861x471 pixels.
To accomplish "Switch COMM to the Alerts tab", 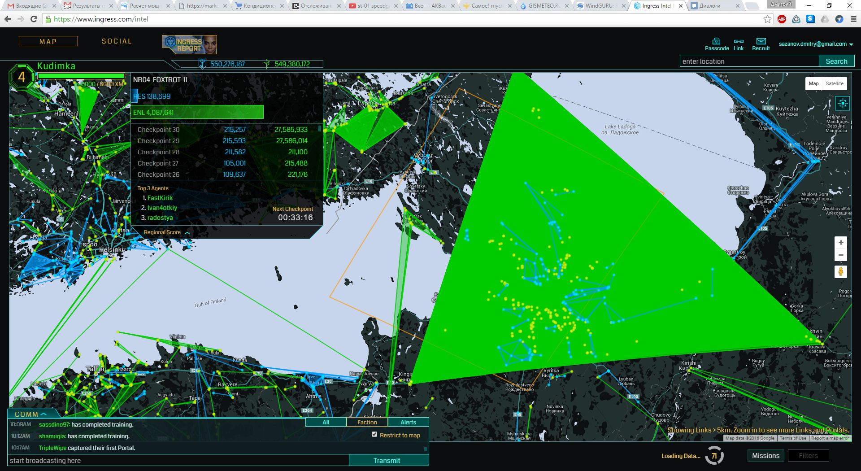I will (x=408, y=422).
